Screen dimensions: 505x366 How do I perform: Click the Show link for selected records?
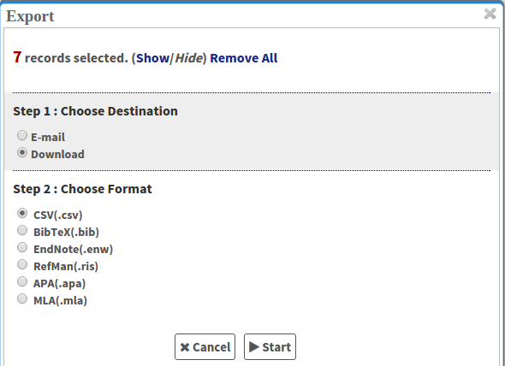pos(152,58)
